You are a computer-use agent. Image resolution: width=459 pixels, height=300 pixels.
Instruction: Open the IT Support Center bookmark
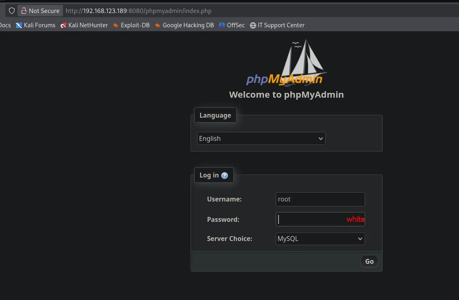(277, 25)
